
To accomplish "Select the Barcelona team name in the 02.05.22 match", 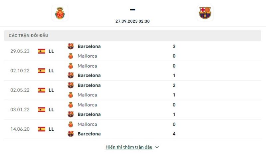I will (89, 85).
